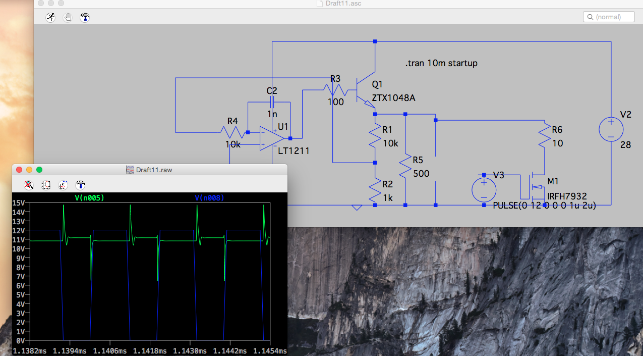Click the 15V label on the vertical axis
The image size is (643, 356).
[19, 202]
